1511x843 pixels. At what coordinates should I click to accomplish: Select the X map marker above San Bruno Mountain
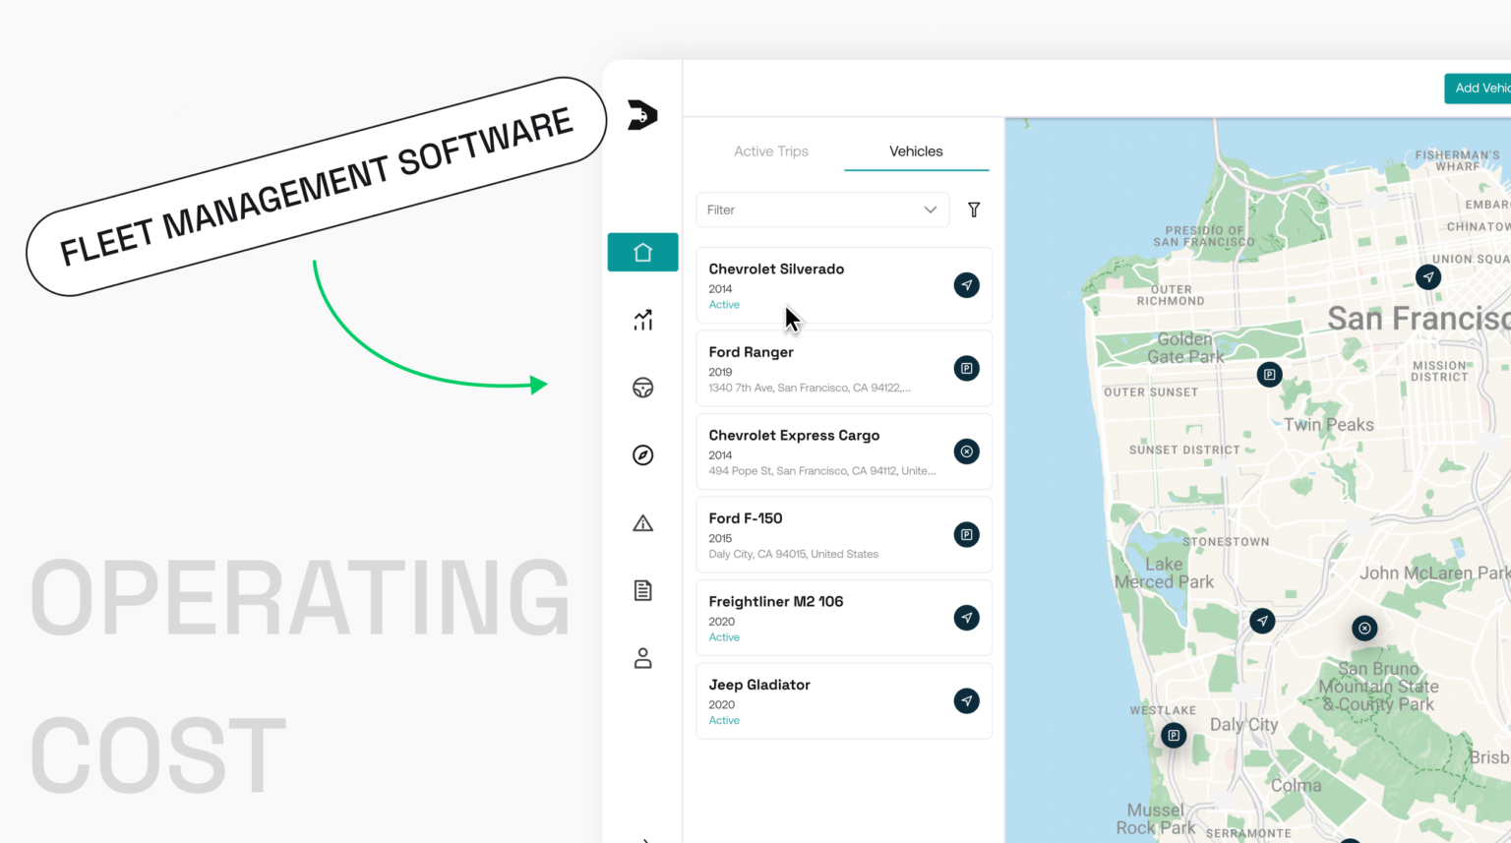click(1364, 628)
